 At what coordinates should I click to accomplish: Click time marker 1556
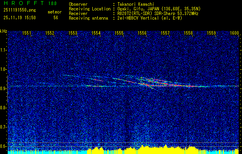pyautogui.click(x=142, y=33)
